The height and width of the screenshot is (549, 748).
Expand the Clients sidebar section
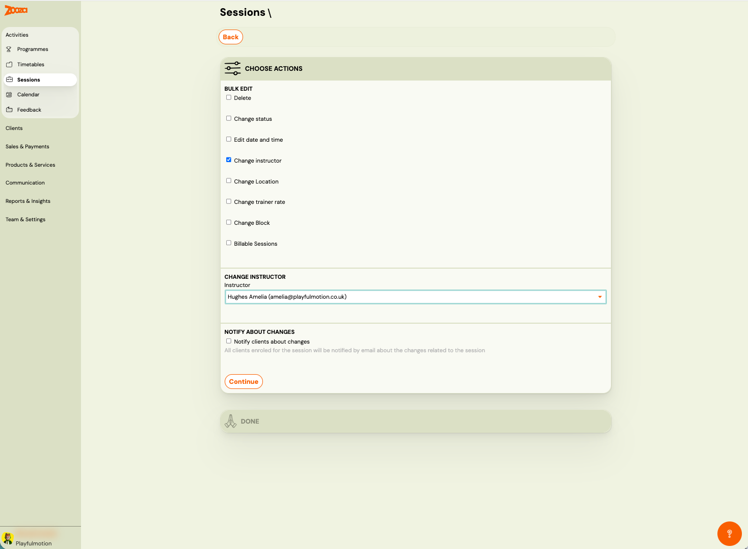click(x=14, y=128)
